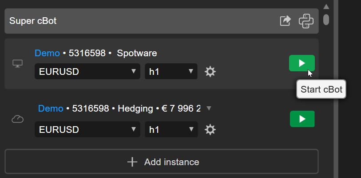Image resolution: width=361 pixels, height=178 pixels.
Task: Open h1 timeframe dropdown in the Spotware instance
Action: (x=171, y=71)
